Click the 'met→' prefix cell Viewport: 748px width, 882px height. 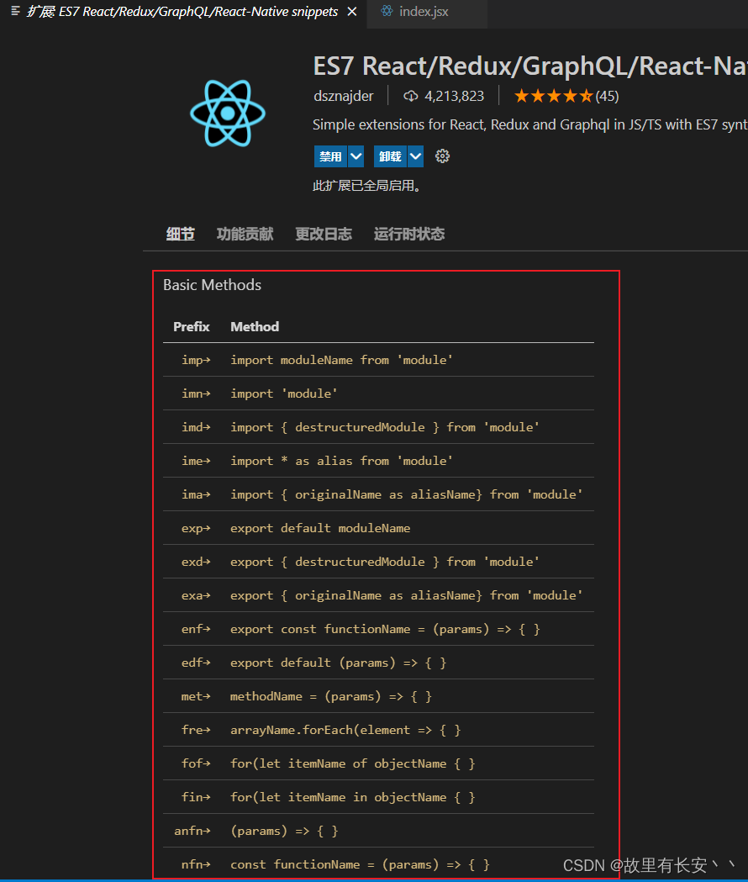196,696
